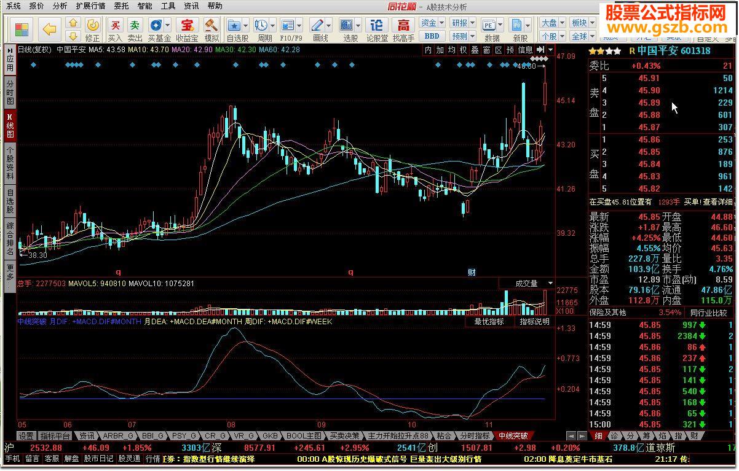Toggle the 窗 window option
This screenshot has height=471, width=739.
pos(486,50)
